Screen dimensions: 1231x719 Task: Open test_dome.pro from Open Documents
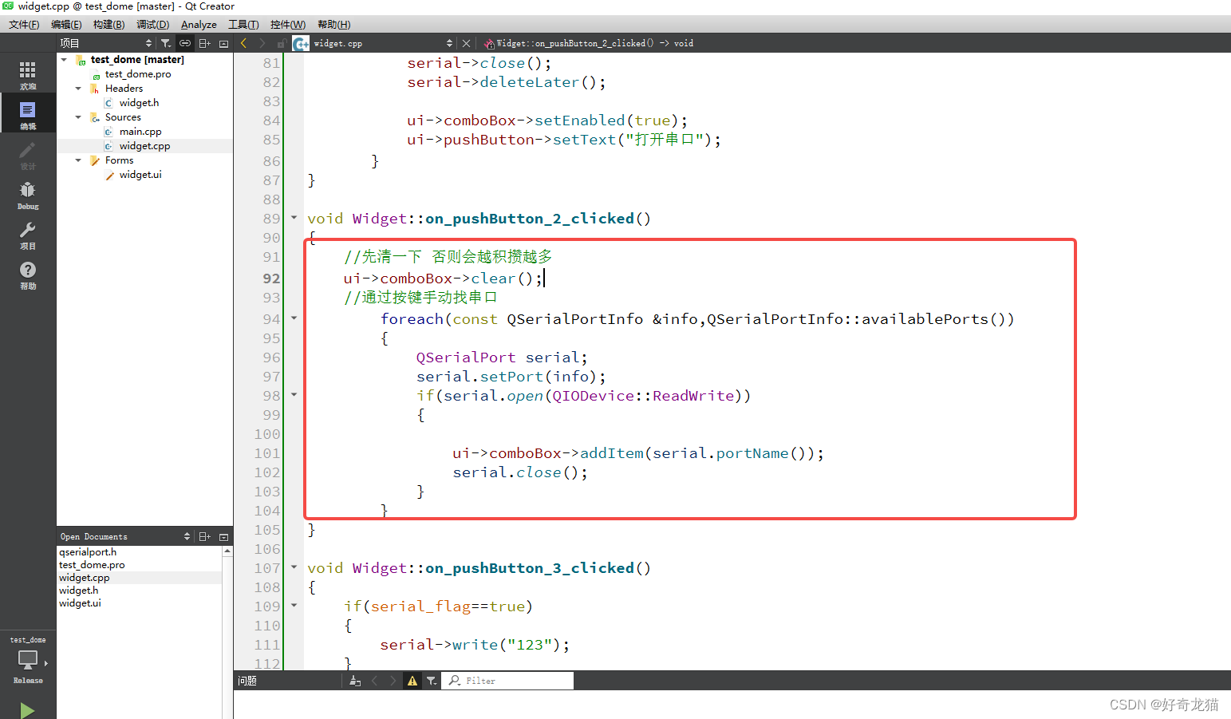[92, 565]
